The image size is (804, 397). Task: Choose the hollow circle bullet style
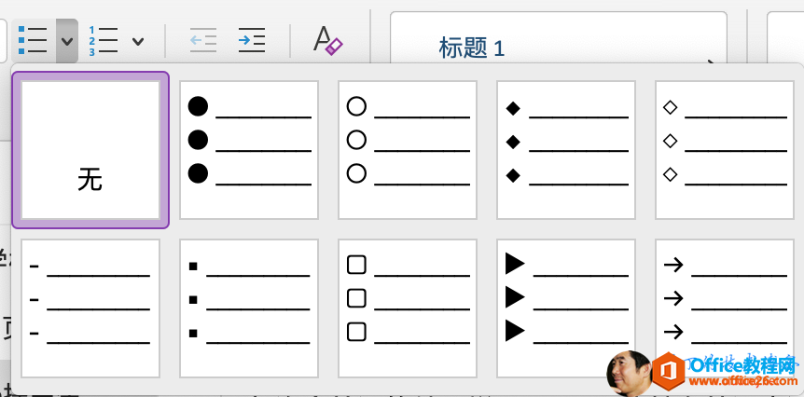(x=408, y=150)
